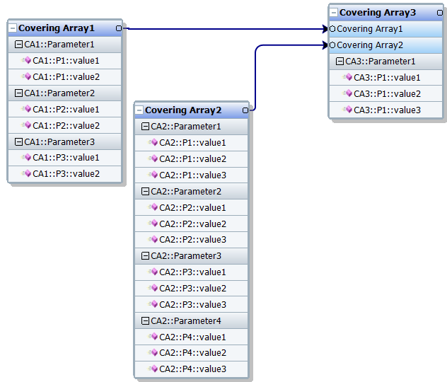The width and height of the screenshot is (447, 382).
Task: Click the diamond icon of CA1::P3::value1
Action: point(27,157)
